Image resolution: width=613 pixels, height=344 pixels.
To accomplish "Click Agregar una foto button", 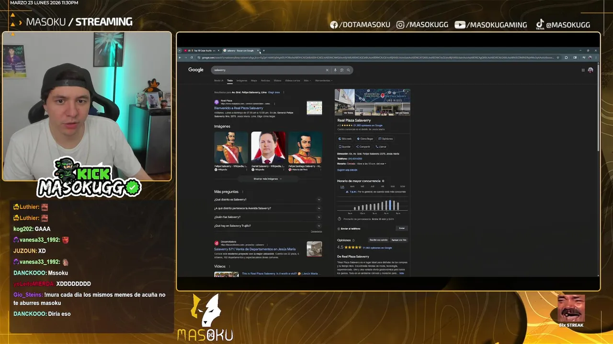I will click(x=399, y=240).
